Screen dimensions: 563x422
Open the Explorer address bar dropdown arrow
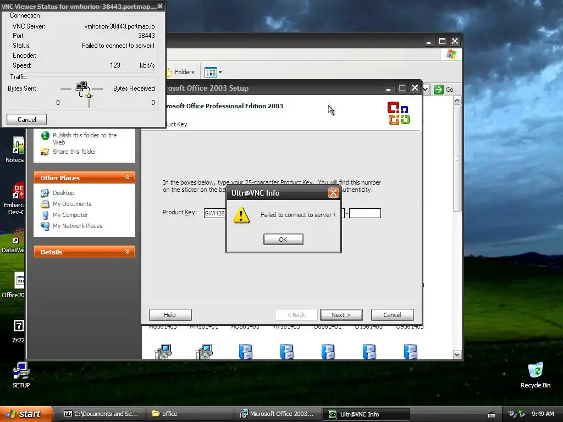tap(426, 90)
